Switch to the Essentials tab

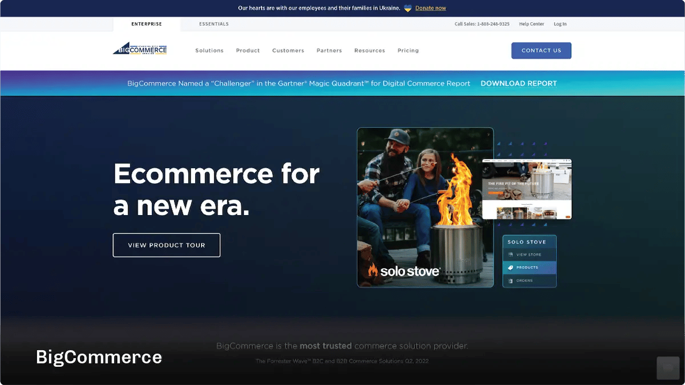click(214, 24)
